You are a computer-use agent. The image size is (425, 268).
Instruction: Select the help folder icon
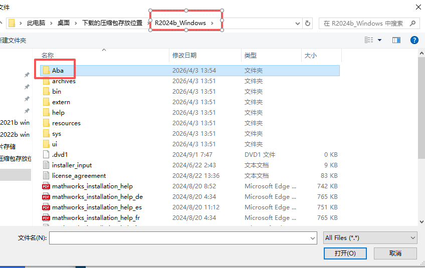click(x=46, y=112)
